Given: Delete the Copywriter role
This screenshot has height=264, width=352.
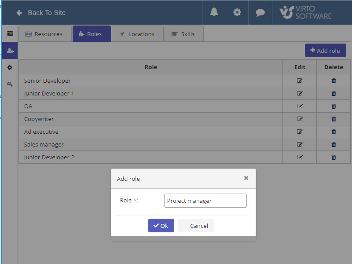Looking at the screenshot, I should [x=334, y=119].
